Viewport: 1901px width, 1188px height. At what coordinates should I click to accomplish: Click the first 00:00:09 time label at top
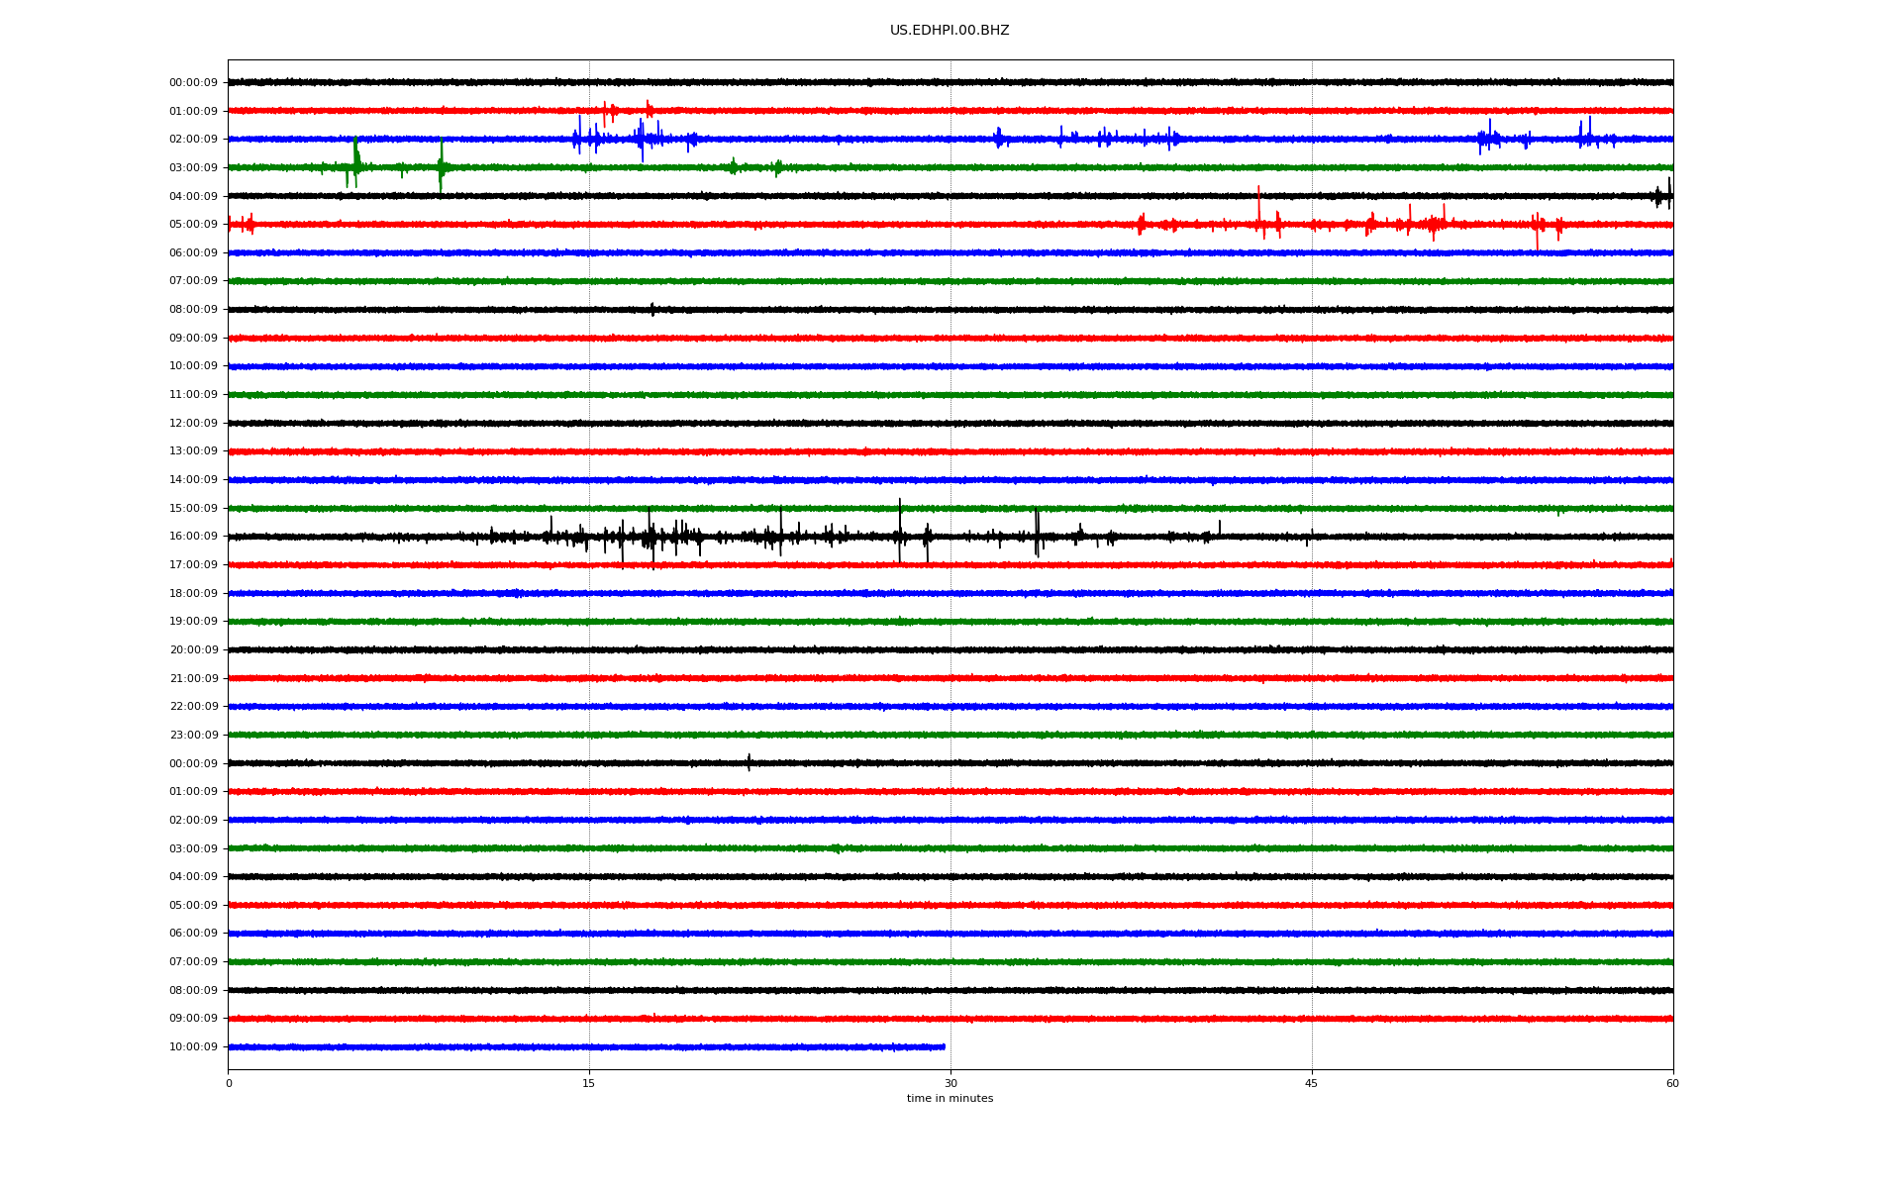(193, 83)
